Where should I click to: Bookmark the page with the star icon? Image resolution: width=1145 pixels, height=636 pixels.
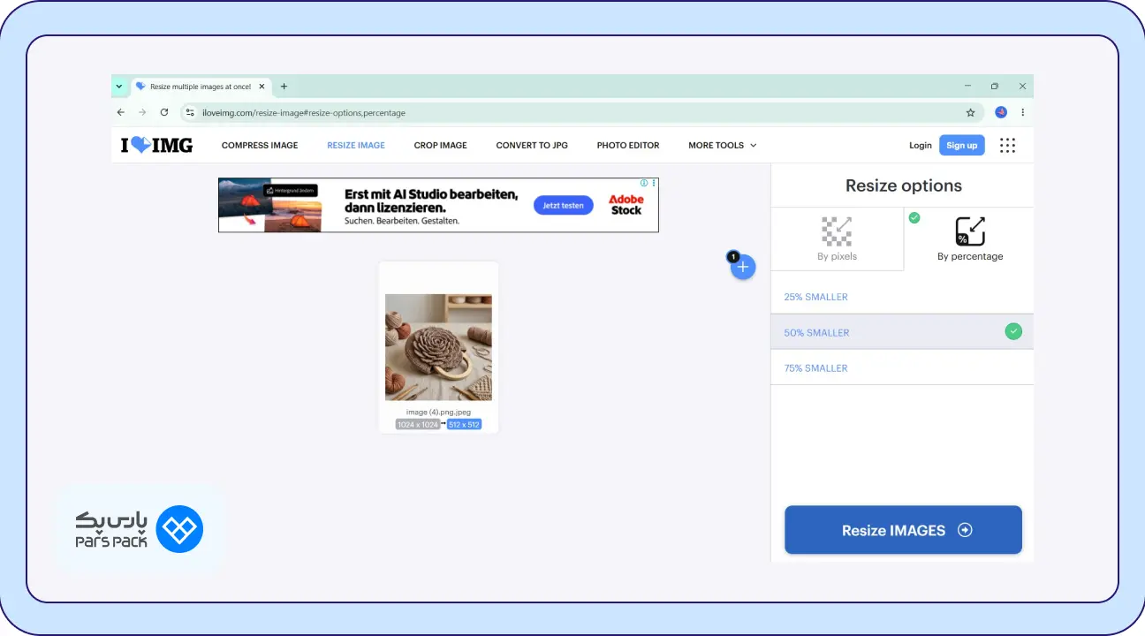(x=970, y=112)
